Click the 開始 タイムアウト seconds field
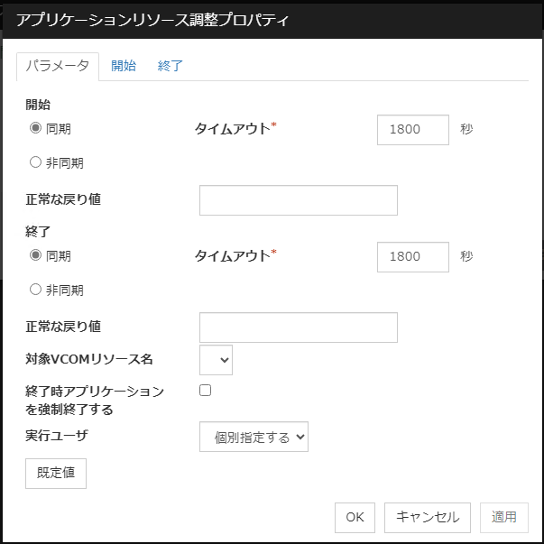544x544 pixels. coord(412,129)
